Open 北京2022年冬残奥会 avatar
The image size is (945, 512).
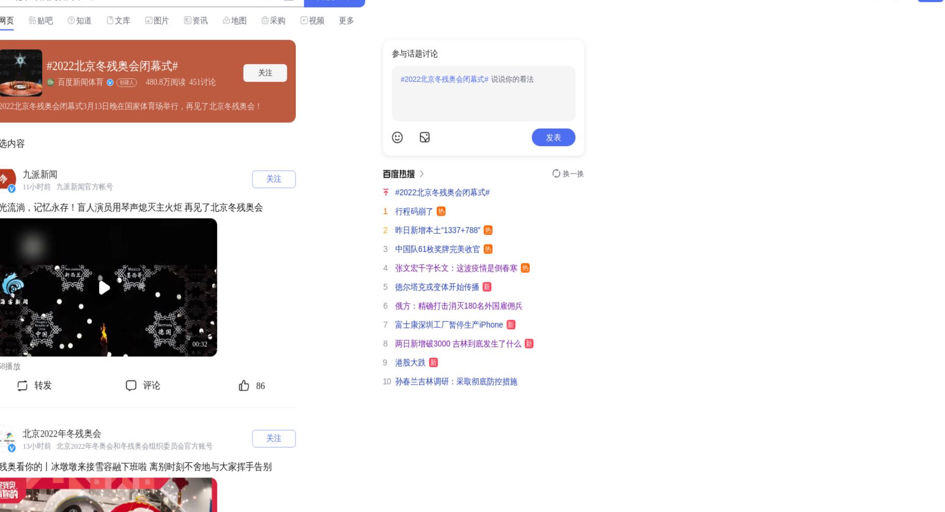click(7, 440)
